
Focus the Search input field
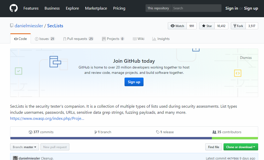(196, 8)
